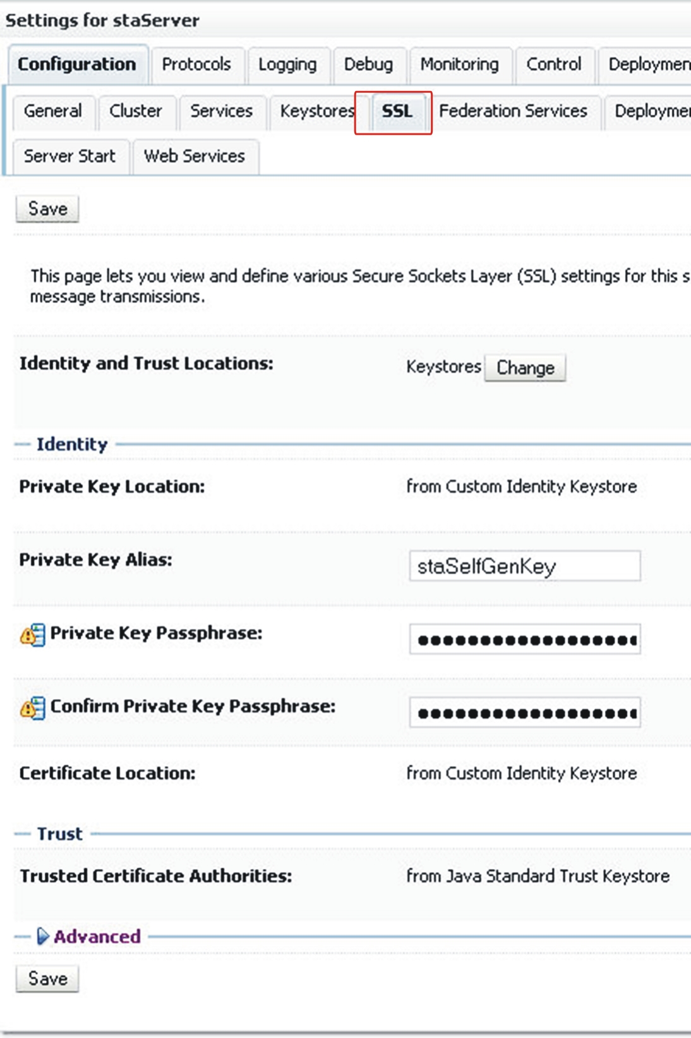Select the Protocols tab
Viewport: 691px width, 1038px height.
tap(196, 64)
